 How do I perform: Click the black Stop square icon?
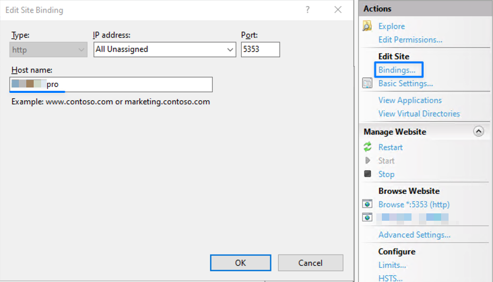tap(368, 174)
